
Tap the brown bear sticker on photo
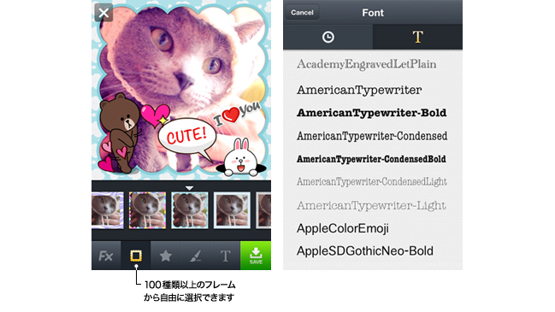point(121,132)
